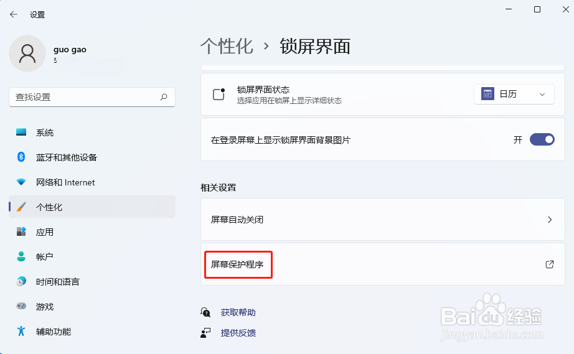This screenshot has height=354, width=574.
Task: Select the Bluetooth icon for 蓝牙和其他设备
Action: point(21,157)
